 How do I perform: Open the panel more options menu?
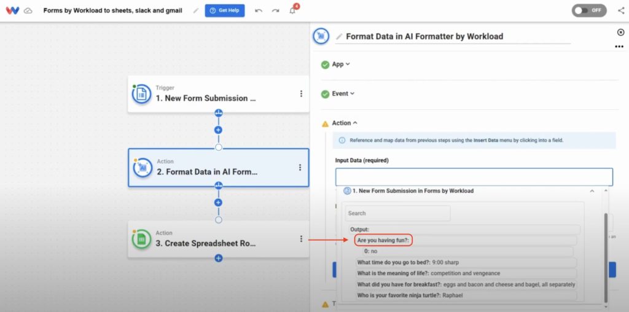pyautogui.click(x=619, y=47)
